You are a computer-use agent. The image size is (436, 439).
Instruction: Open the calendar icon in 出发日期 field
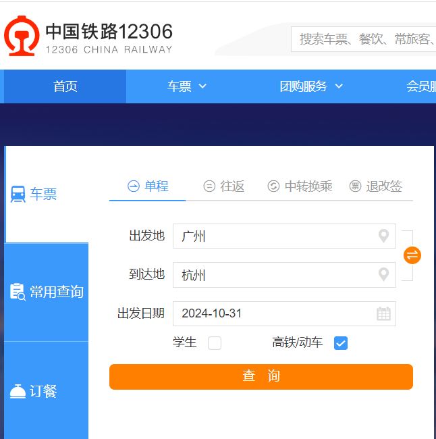383,313
